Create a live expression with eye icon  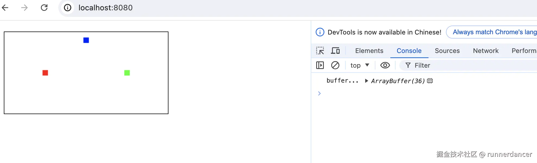[x=385, y=65]
